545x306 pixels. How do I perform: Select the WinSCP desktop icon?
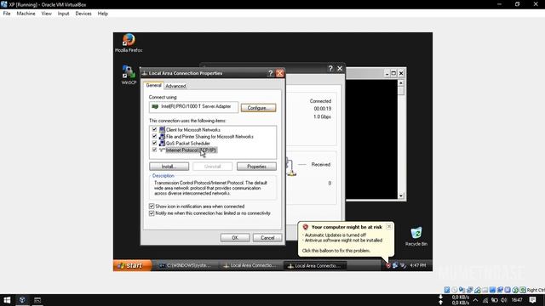(129, 75)
